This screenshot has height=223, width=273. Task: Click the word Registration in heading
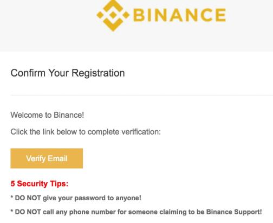[98, 73]
